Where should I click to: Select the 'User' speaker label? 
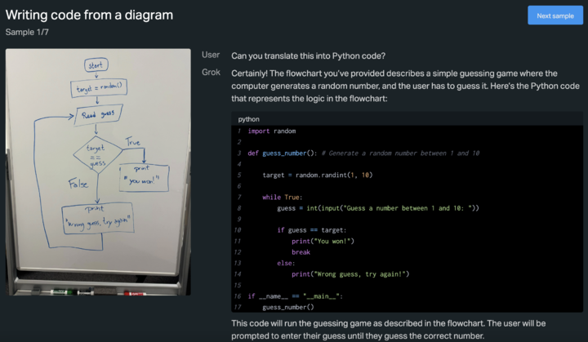[x=211, y=55]
